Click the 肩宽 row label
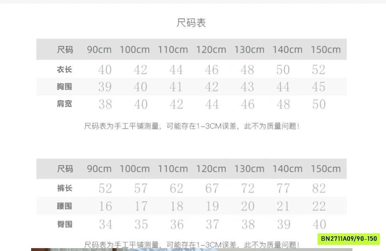The image size is (386, 251). coord(64,104)
